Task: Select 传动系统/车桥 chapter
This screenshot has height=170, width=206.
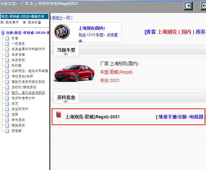Action: pyautogui.click(x=22, y=76)
